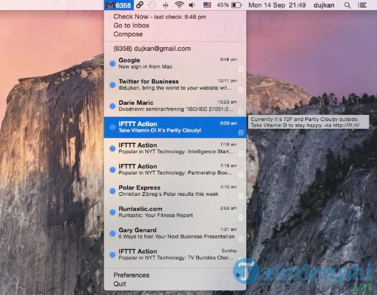The height and width of the screenshot is (295, 377).
Task: Open Spotlight search magnifier
Action: 347,5
